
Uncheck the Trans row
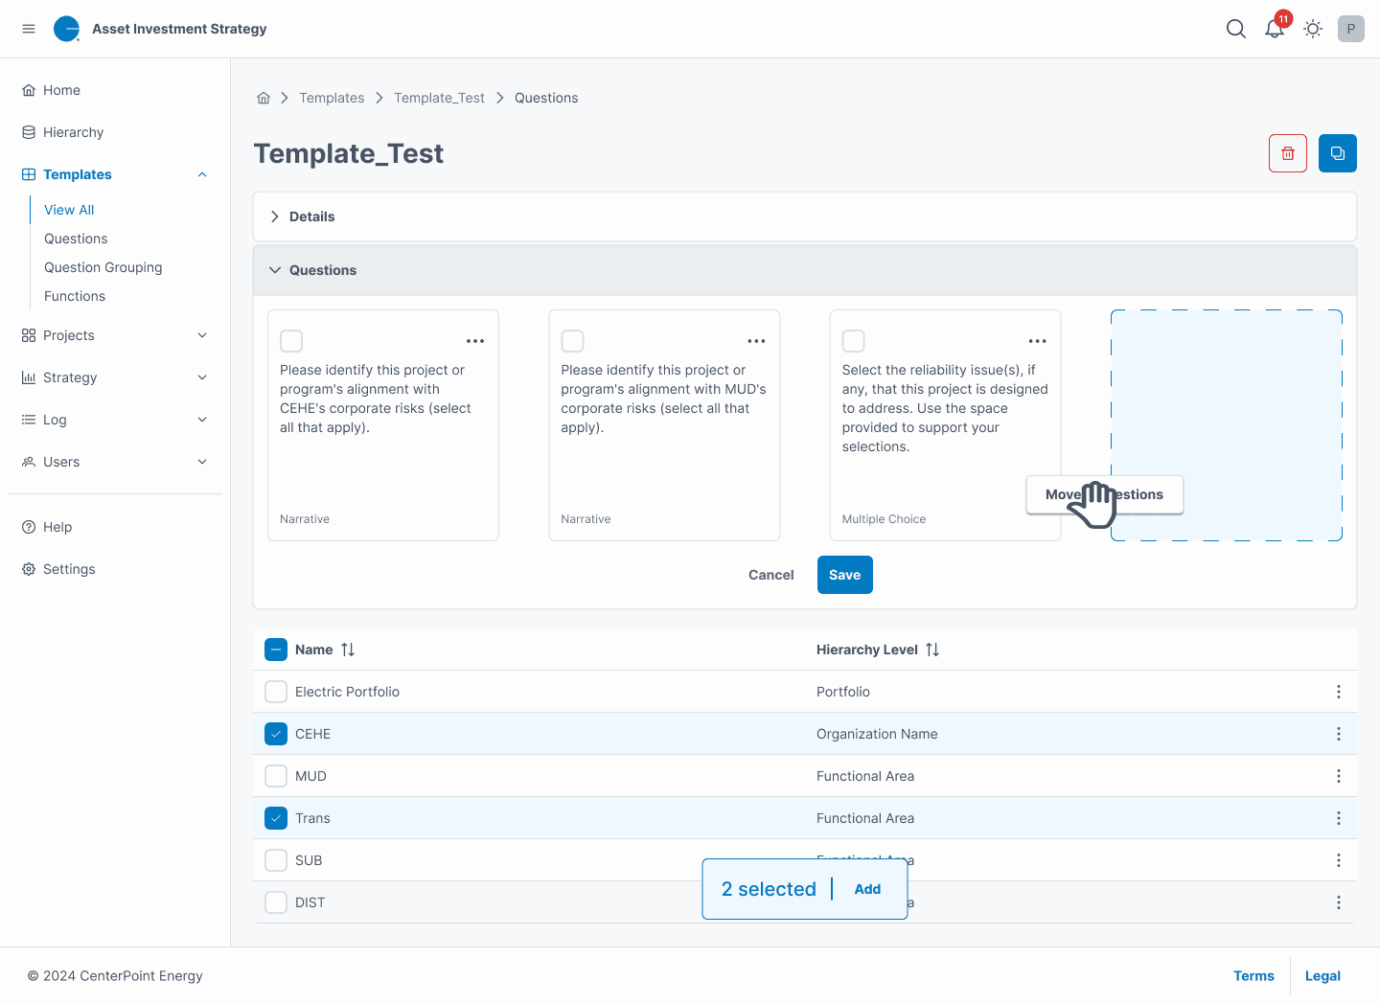pyautogui.click(x=276, y=818)
